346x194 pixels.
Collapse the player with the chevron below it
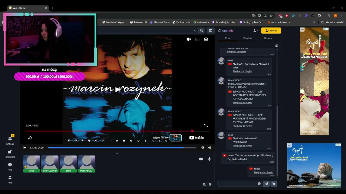(x=117, y=153)
